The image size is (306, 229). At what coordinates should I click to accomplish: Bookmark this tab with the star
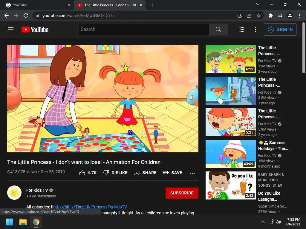[x=259, y=16]
